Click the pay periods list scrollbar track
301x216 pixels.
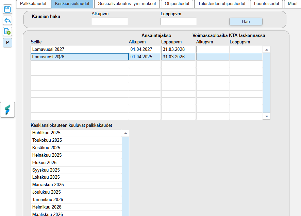[126, 176]
